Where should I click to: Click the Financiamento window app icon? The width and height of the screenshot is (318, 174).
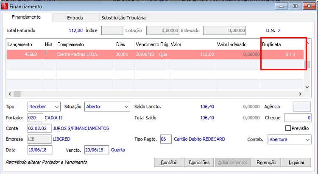coord(5,6)
